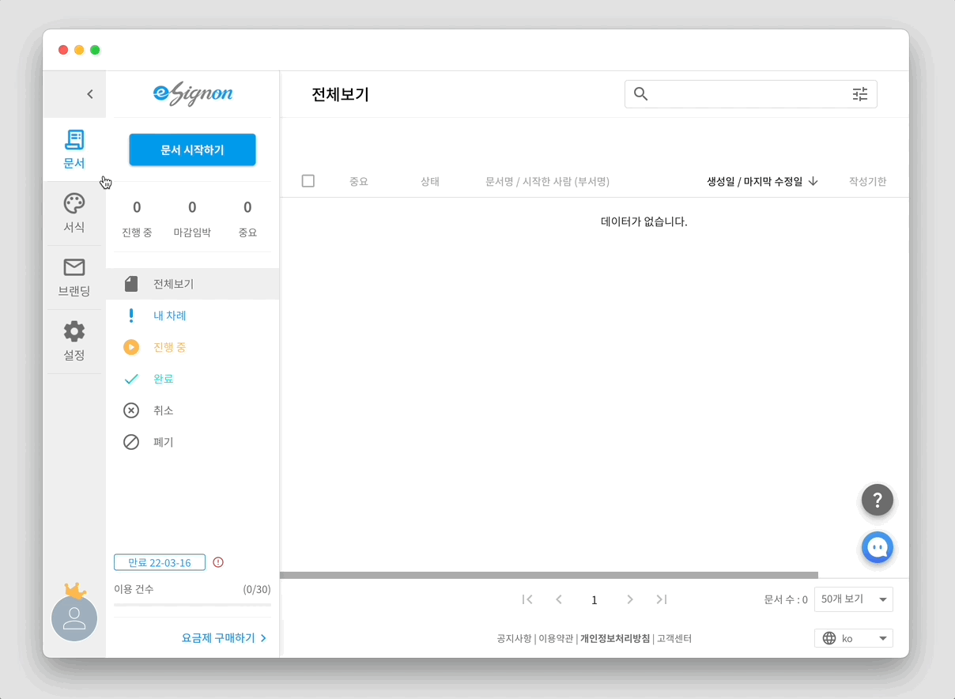Viewport: 955px width, 699px height.
Task: Select 내 차례 filter
Action: tap(192, 315)
